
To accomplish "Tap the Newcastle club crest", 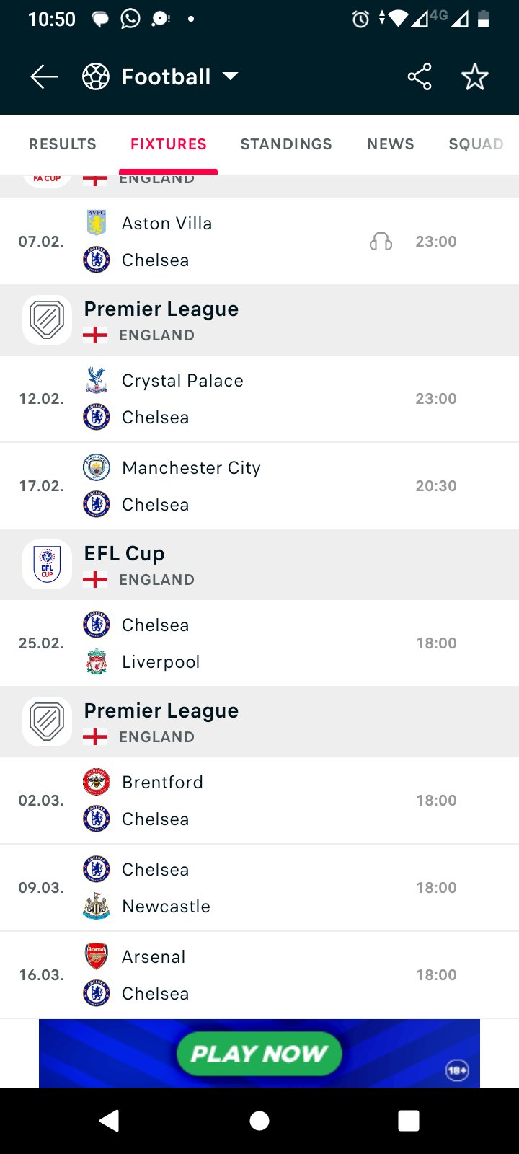I will pos(97,906).
